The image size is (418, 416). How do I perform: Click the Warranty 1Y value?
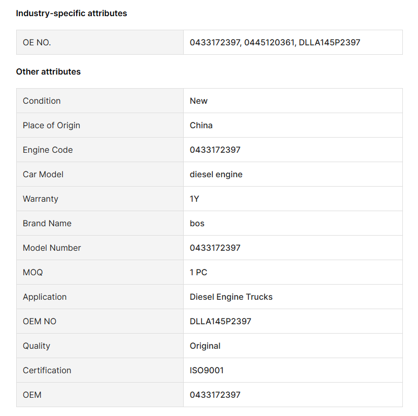[x=194, y=199]
